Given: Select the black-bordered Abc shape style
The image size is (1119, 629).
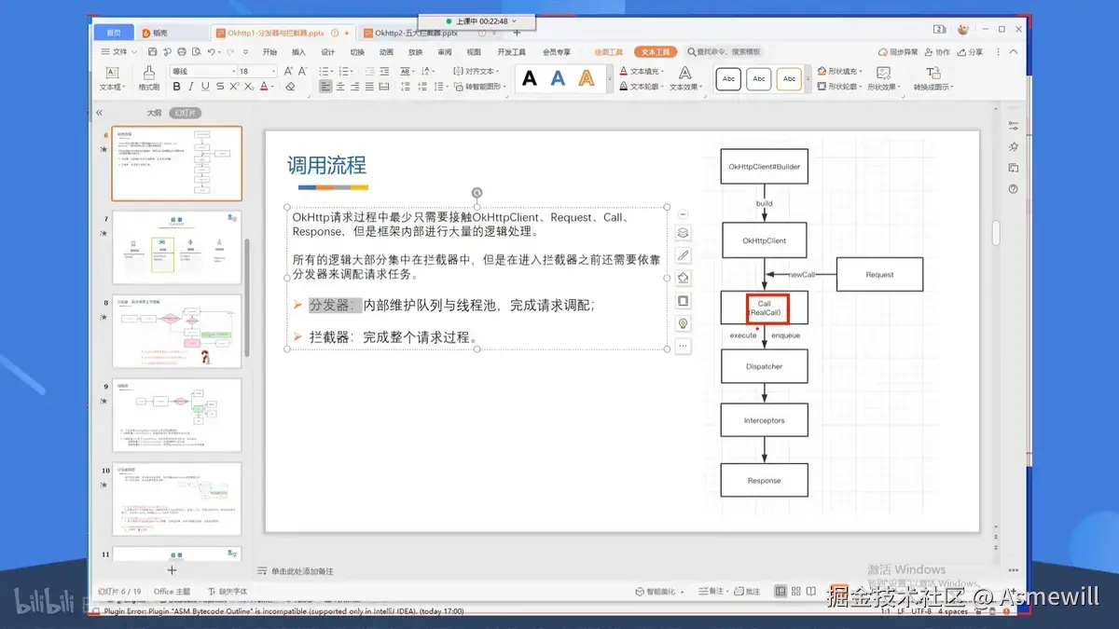Looking at the screenshot, I should coord(729,79).
